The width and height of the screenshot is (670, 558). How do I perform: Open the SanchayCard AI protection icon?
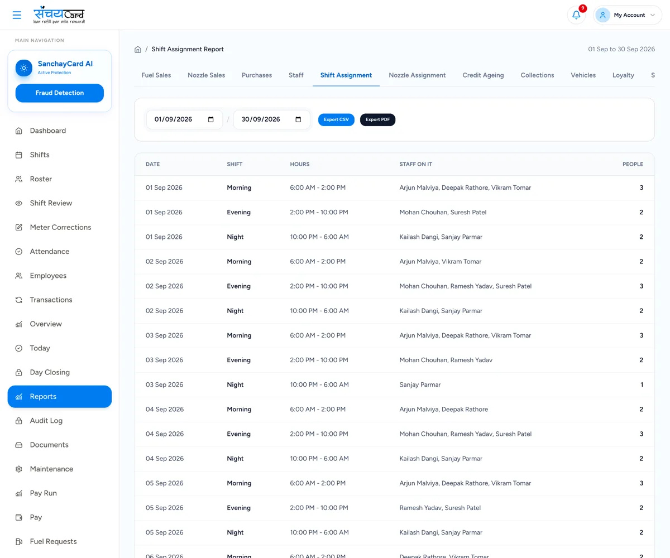click(23, 68)
